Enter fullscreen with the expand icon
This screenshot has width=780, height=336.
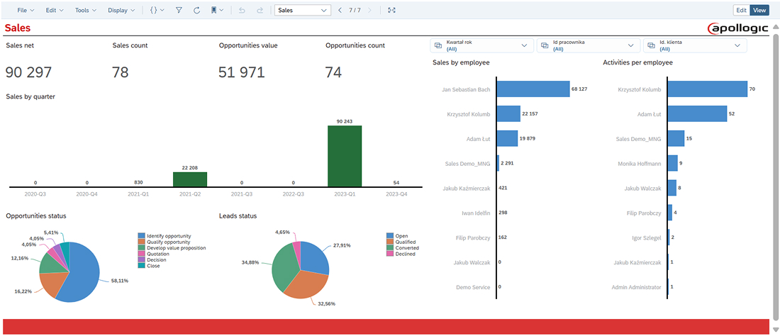(392, 11)
